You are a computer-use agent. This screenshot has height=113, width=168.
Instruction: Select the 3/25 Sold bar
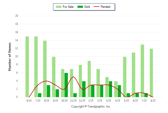(111, 89)
